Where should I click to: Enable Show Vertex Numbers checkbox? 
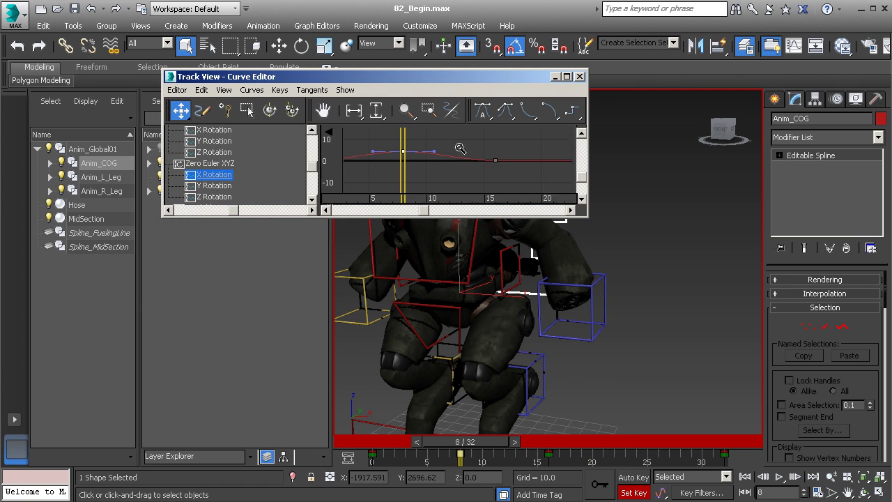click(x=789, y=458)
